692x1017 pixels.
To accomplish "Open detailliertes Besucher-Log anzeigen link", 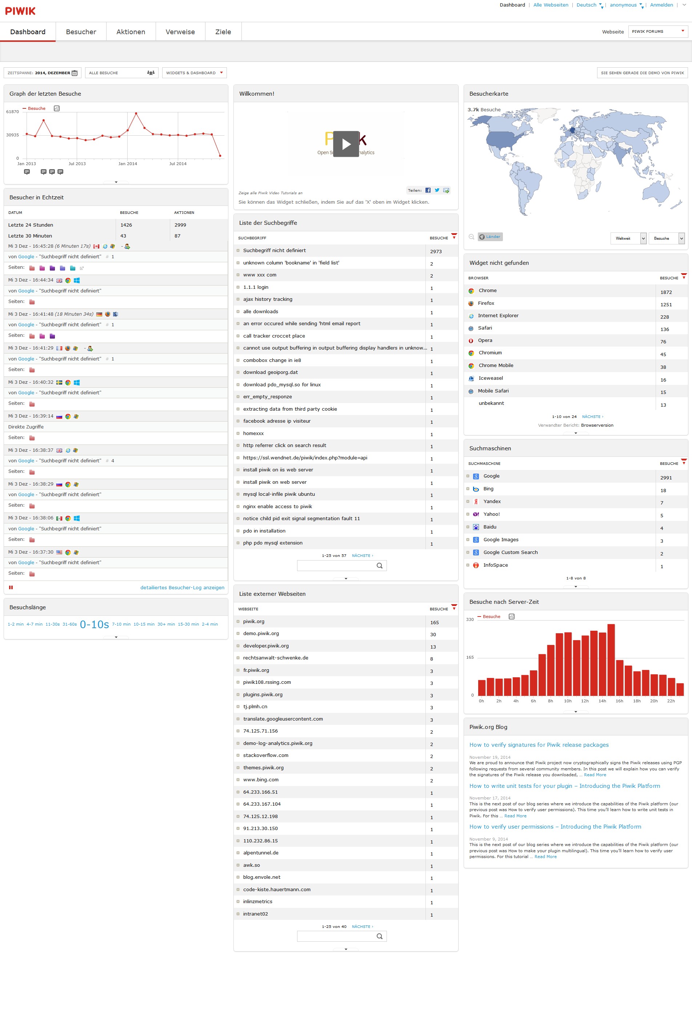I will click(x=183, y=588).
